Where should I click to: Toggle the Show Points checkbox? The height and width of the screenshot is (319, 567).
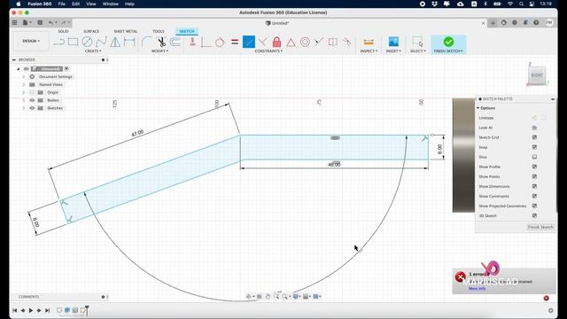point(534,176)
